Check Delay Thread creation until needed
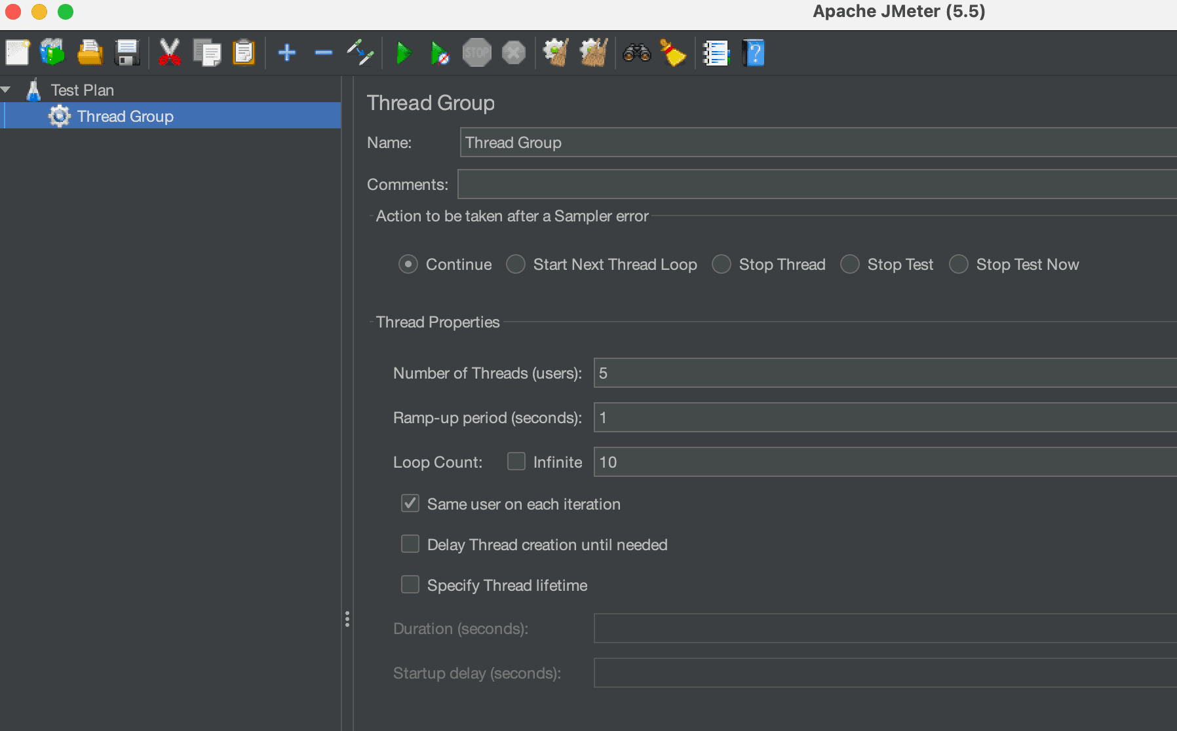This screenshot has height=731, width=1177. click(x=410, y=544)
